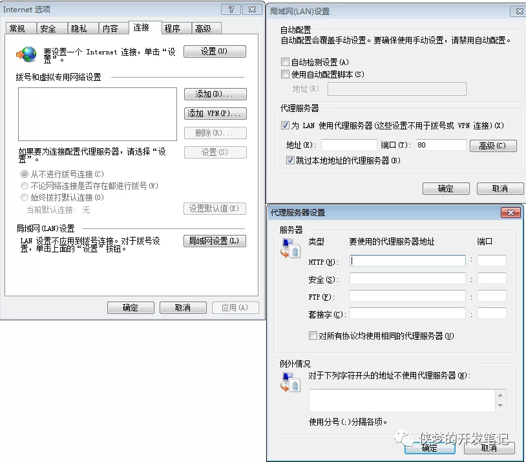Click the HTTP port field
Image resolution: width=526 pixels, height=462 pixels.
point(492,261)
